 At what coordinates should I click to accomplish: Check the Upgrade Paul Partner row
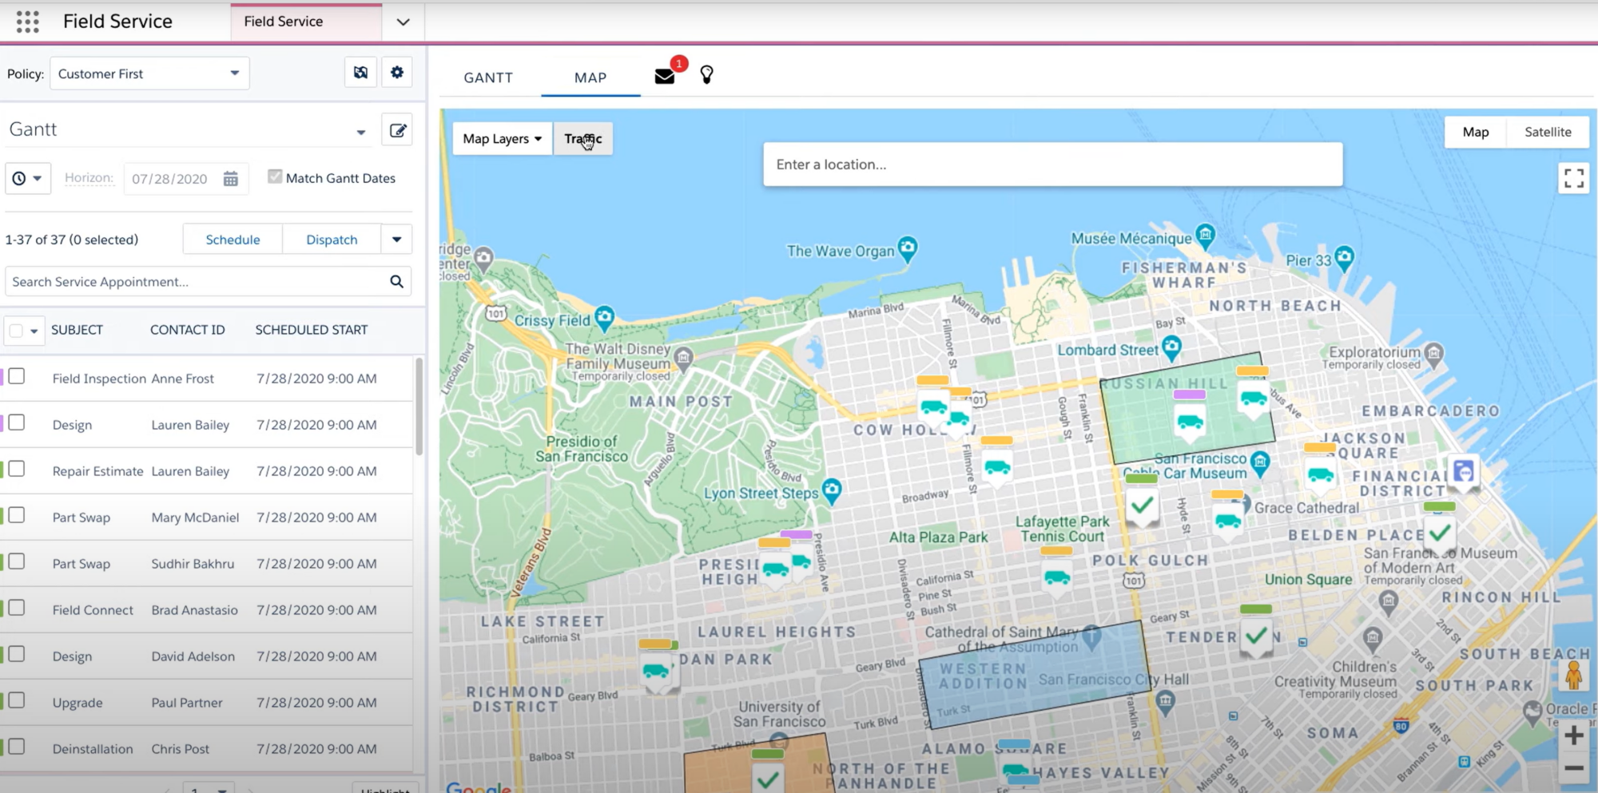[x=17, y=700]
